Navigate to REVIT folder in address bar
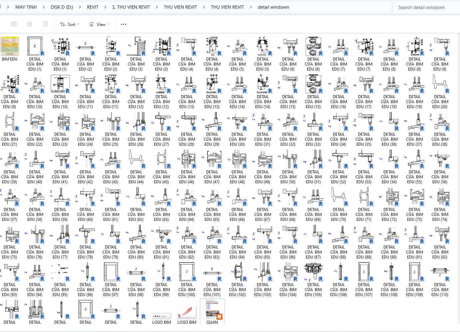Screen dimensions: 460x332 (x=93, y=7)
